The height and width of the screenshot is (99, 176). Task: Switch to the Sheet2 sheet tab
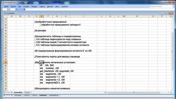[27, 92]
